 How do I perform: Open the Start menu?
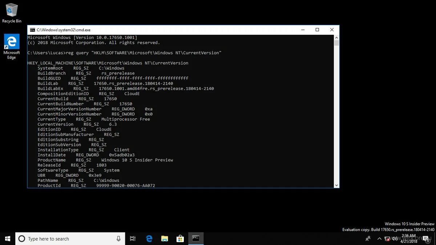7,238
